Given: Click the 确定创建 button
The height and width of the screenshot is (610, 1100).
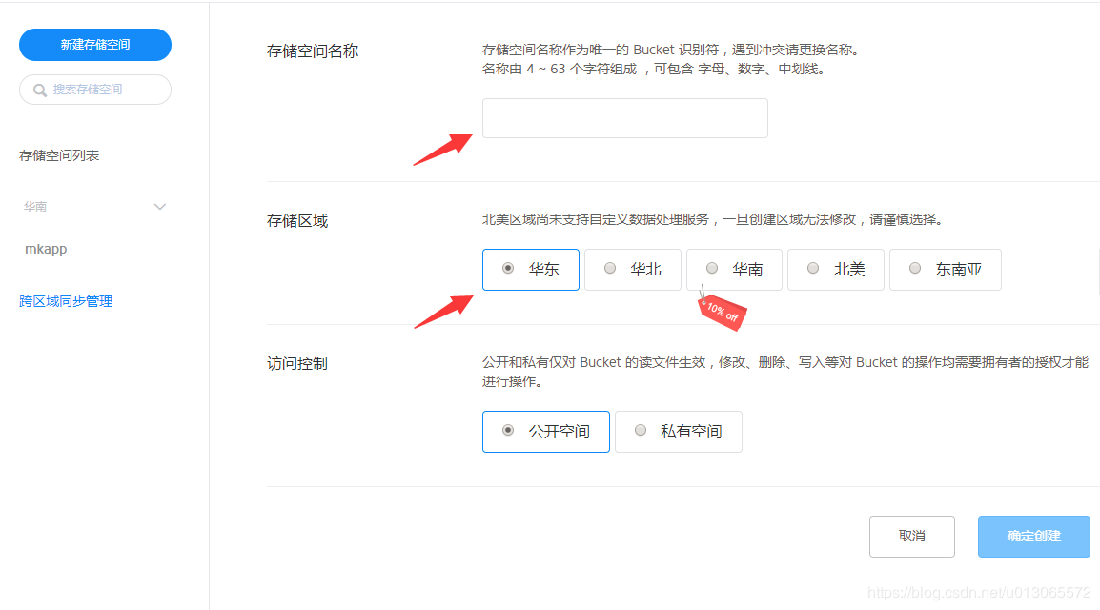Looking at the screenshot, I should coord(1034,537).
